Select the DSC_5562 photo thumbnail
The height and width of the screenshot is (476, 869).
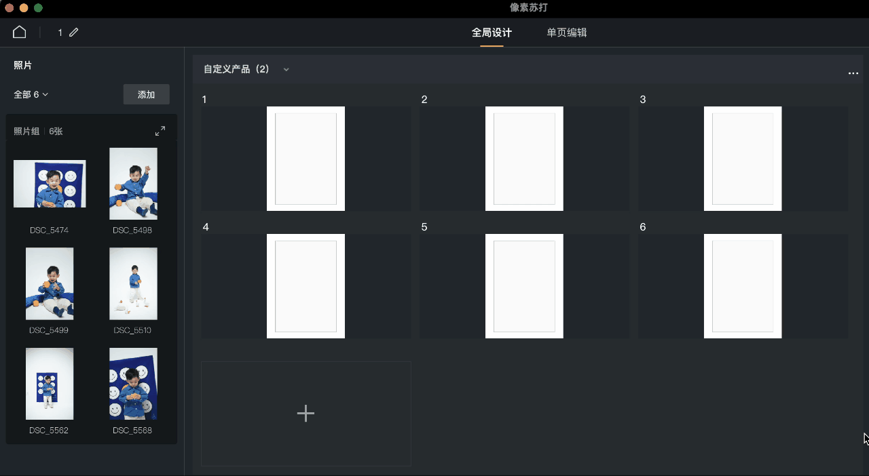[50, 384]
